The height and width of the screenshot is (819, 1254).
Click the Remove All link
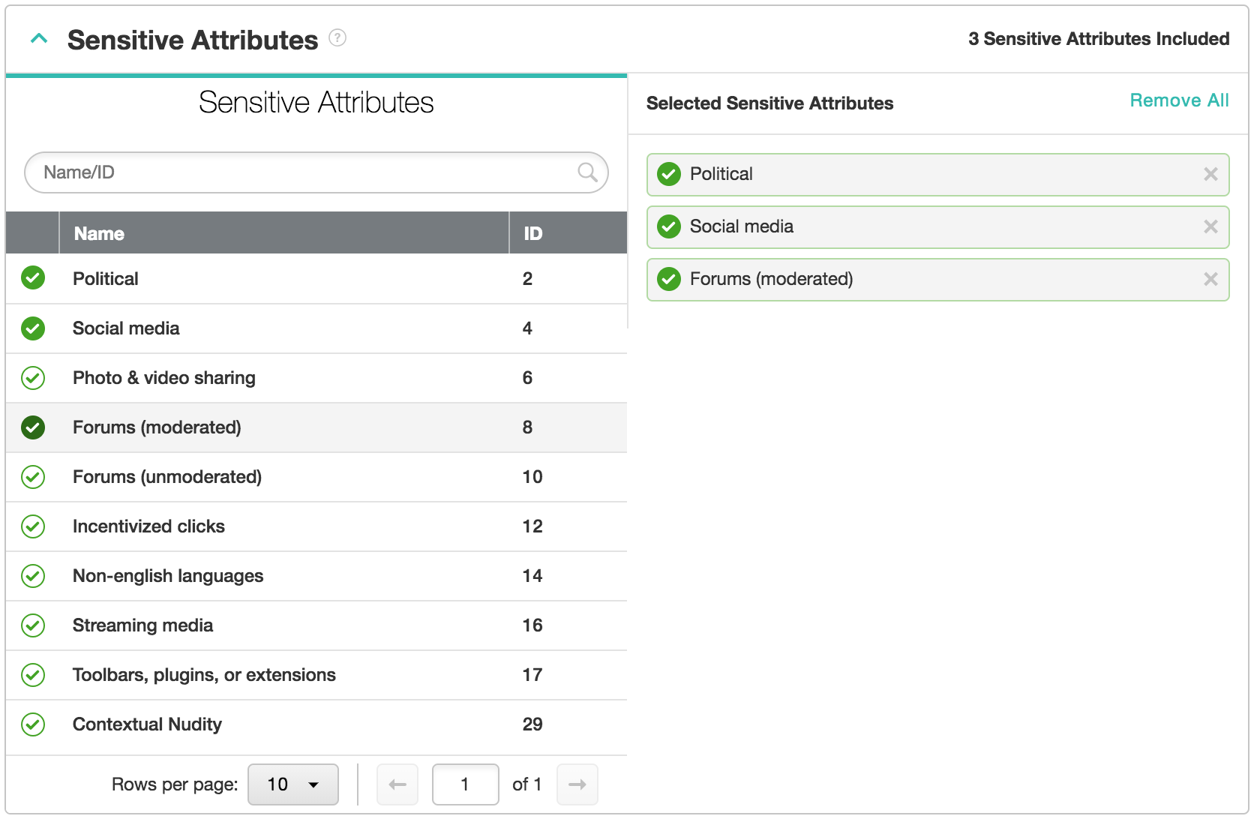[x=1178, y=100]
